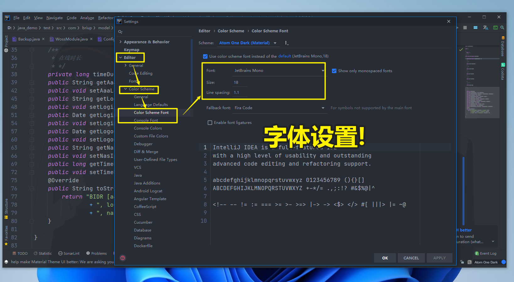Select Android Logcat in settings tree
This screenshot has height=282, width=514.
click(148, 191)
